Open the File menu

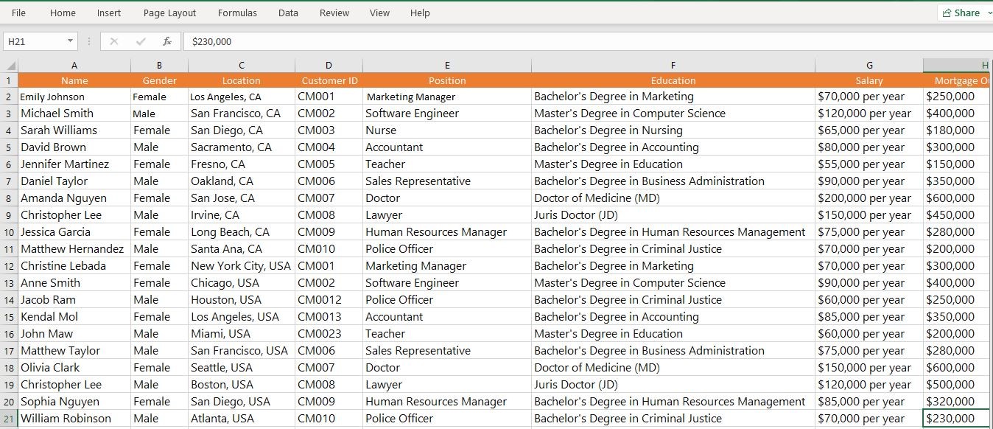[x=18, y=13]
